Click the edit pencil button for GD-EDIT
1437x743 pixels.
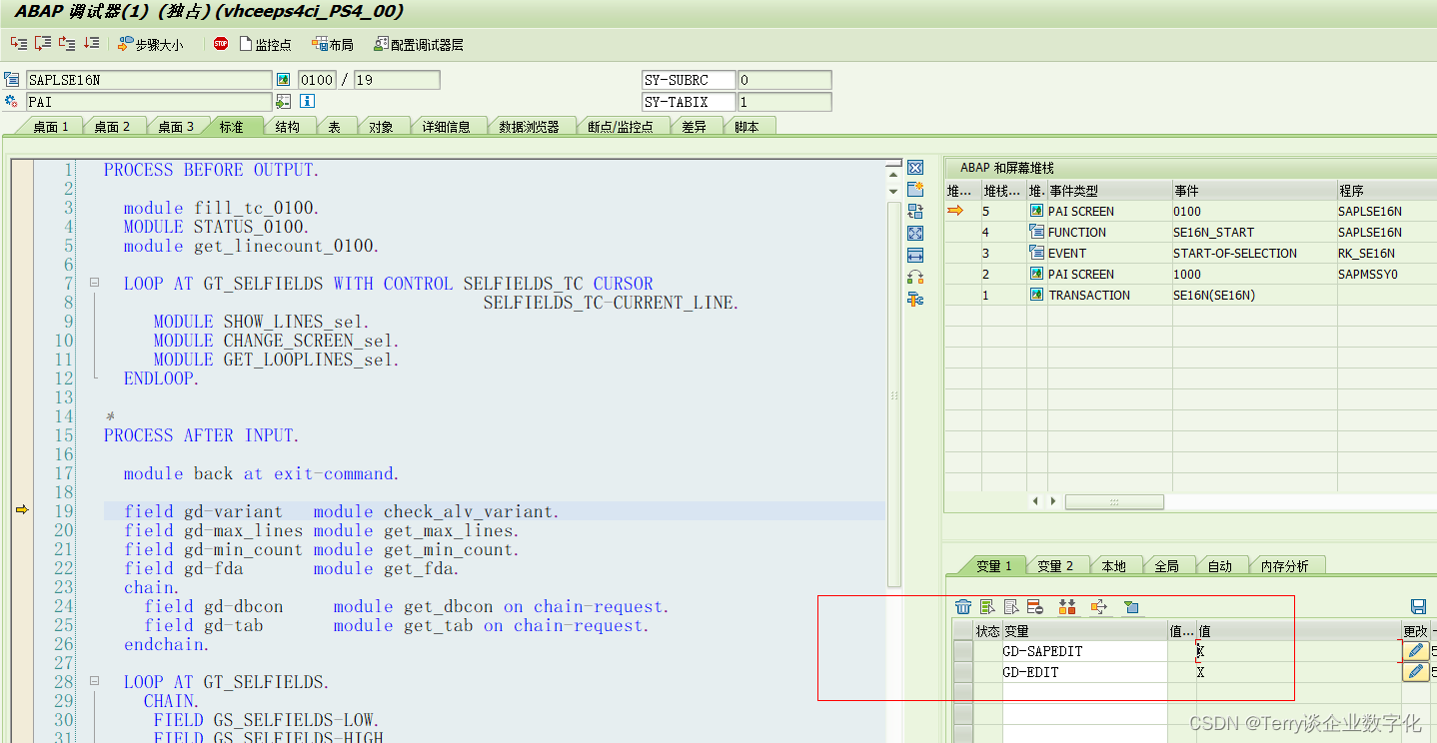[x=1414, y=671]
